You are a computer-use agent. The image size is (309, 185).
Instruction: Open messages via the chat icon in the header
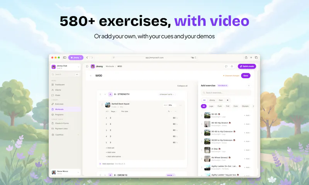pyautogui.click(x=226, y=66)
